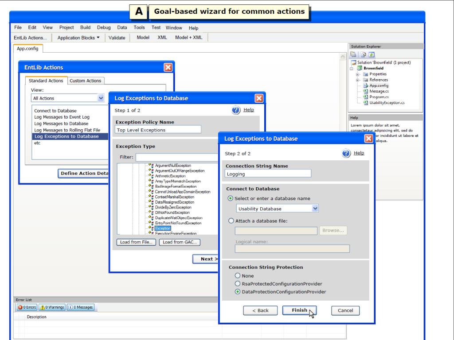The image size is (454, 340).
Task: Select UsabilityException.cs in Solution Explorer
Action: (387, 103)
